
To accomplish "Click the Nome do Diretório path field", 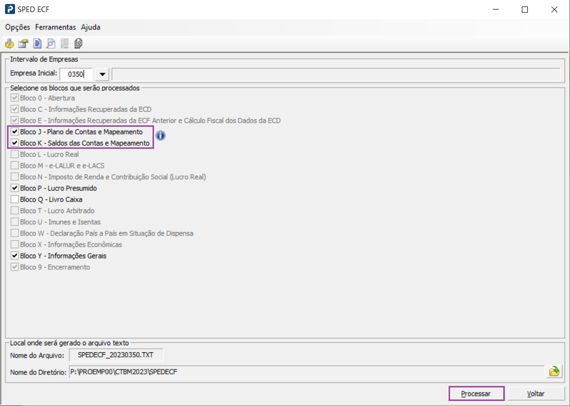I will tap(307, 372).
